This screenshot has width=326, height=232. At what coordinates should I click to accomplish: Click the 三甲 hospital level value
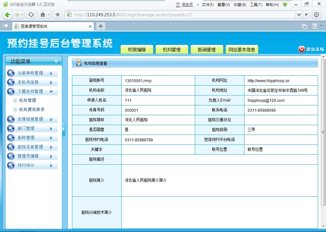click(251, 130)
